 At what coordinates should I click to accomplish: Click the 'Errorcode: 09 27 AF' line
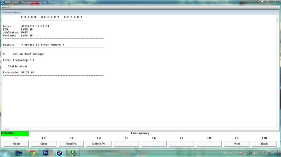(18, 72)
